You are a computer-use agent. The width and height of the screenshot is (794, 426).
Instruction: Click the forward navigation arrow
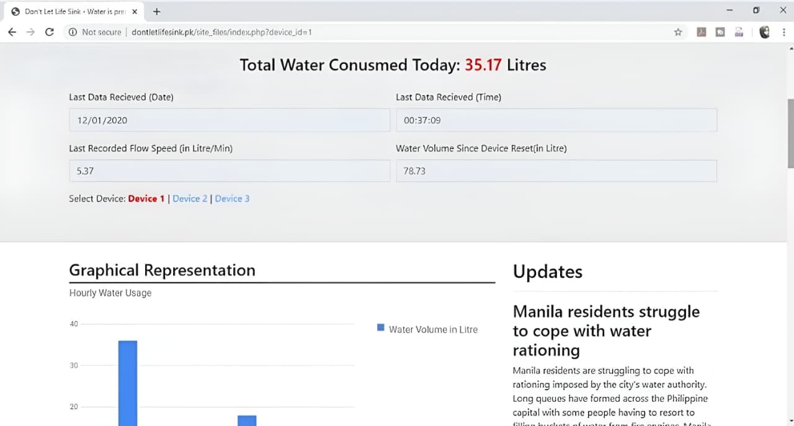(x=30, y=32)
